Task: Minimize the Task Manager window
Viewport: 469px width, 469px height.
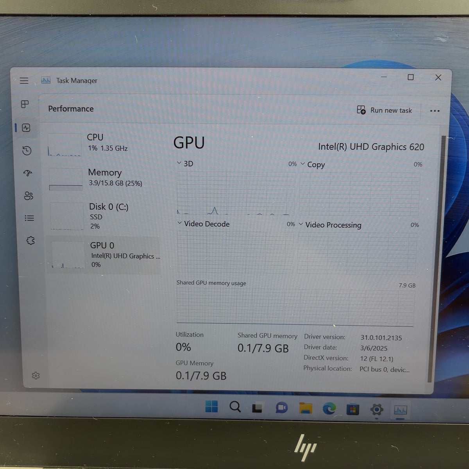Action: click(x=384, y=77)
